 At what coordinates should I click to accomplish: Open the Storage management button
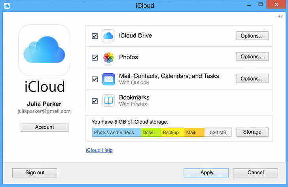click(x=252, y=132)
